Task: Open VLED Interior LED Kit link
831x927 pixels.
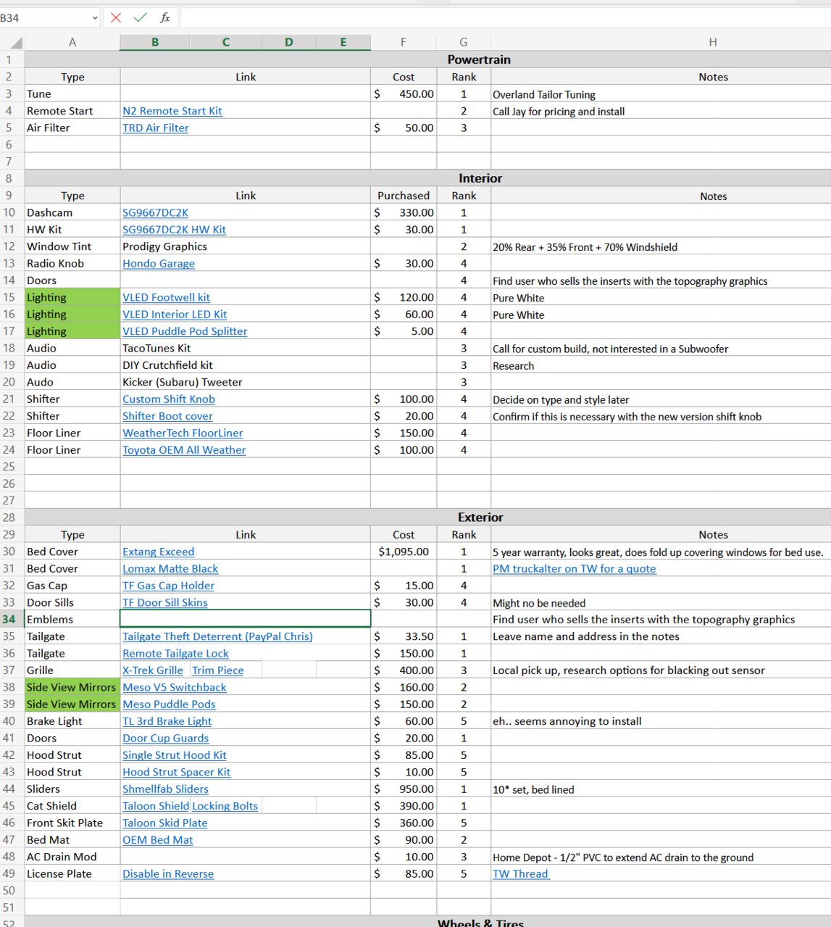Action: pyautogui.click(x=175, y=315)
